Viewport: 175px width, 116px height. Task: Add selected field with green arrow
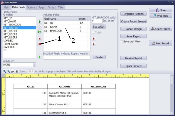point(40,22)
